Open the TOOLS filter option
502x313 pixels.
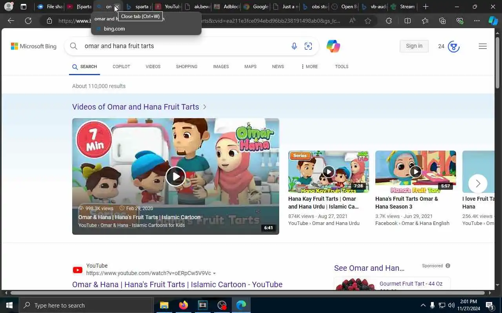click(x=342, y=67)
